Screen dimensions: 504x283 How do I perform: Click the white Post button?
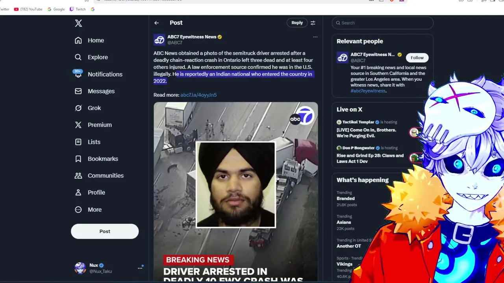pos(105,231)
